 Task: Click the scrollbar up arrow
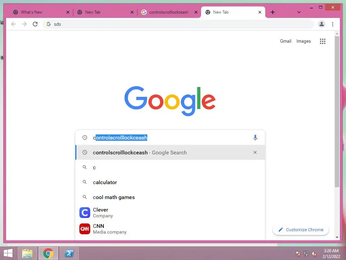point(337,34)
